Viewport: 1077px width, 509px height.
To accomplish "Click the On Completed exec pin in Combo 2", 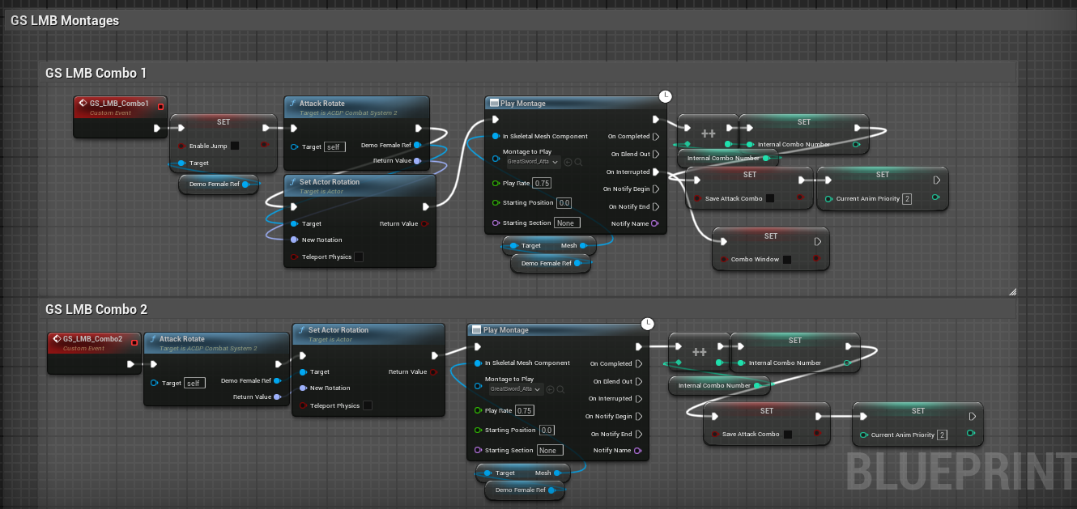I will pyautogui.click(x=639, y=364).
